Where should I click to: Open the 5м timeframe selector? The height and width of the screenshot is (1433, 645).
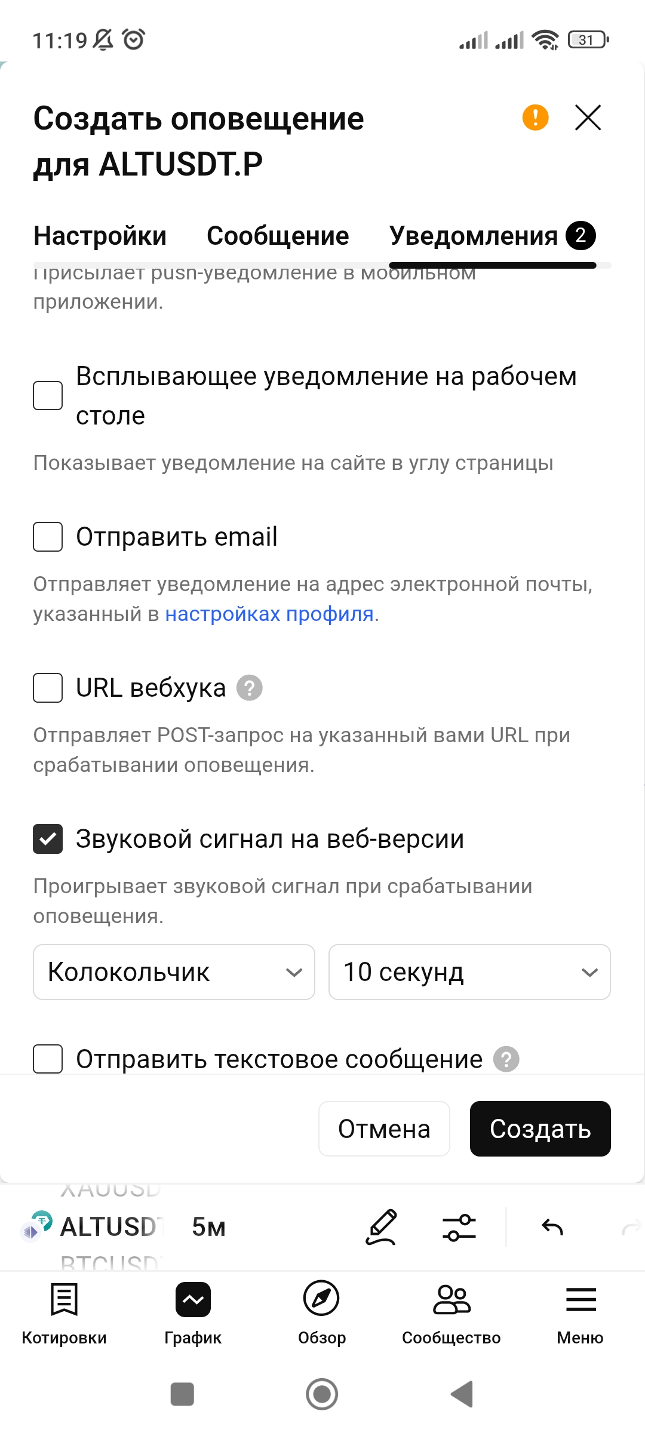tap(208, 1227)
